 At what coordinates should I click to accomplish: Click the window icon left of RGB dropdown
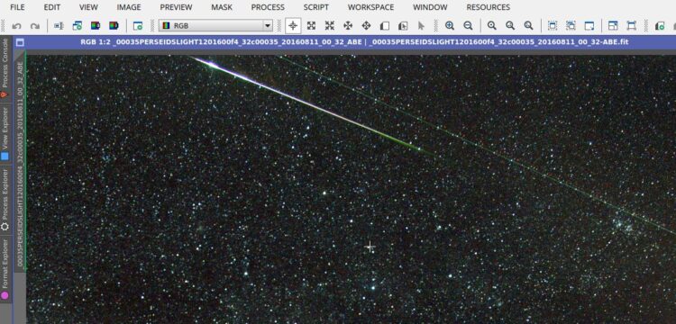pyautogui.click(x=138, y=26)
